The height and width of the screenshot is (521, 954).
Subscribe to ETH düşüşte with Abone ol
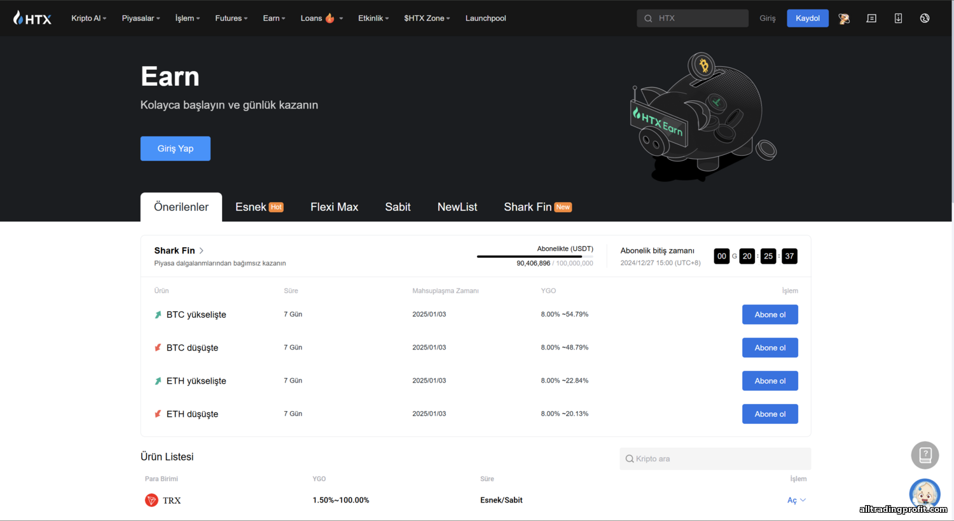point(770,414)
